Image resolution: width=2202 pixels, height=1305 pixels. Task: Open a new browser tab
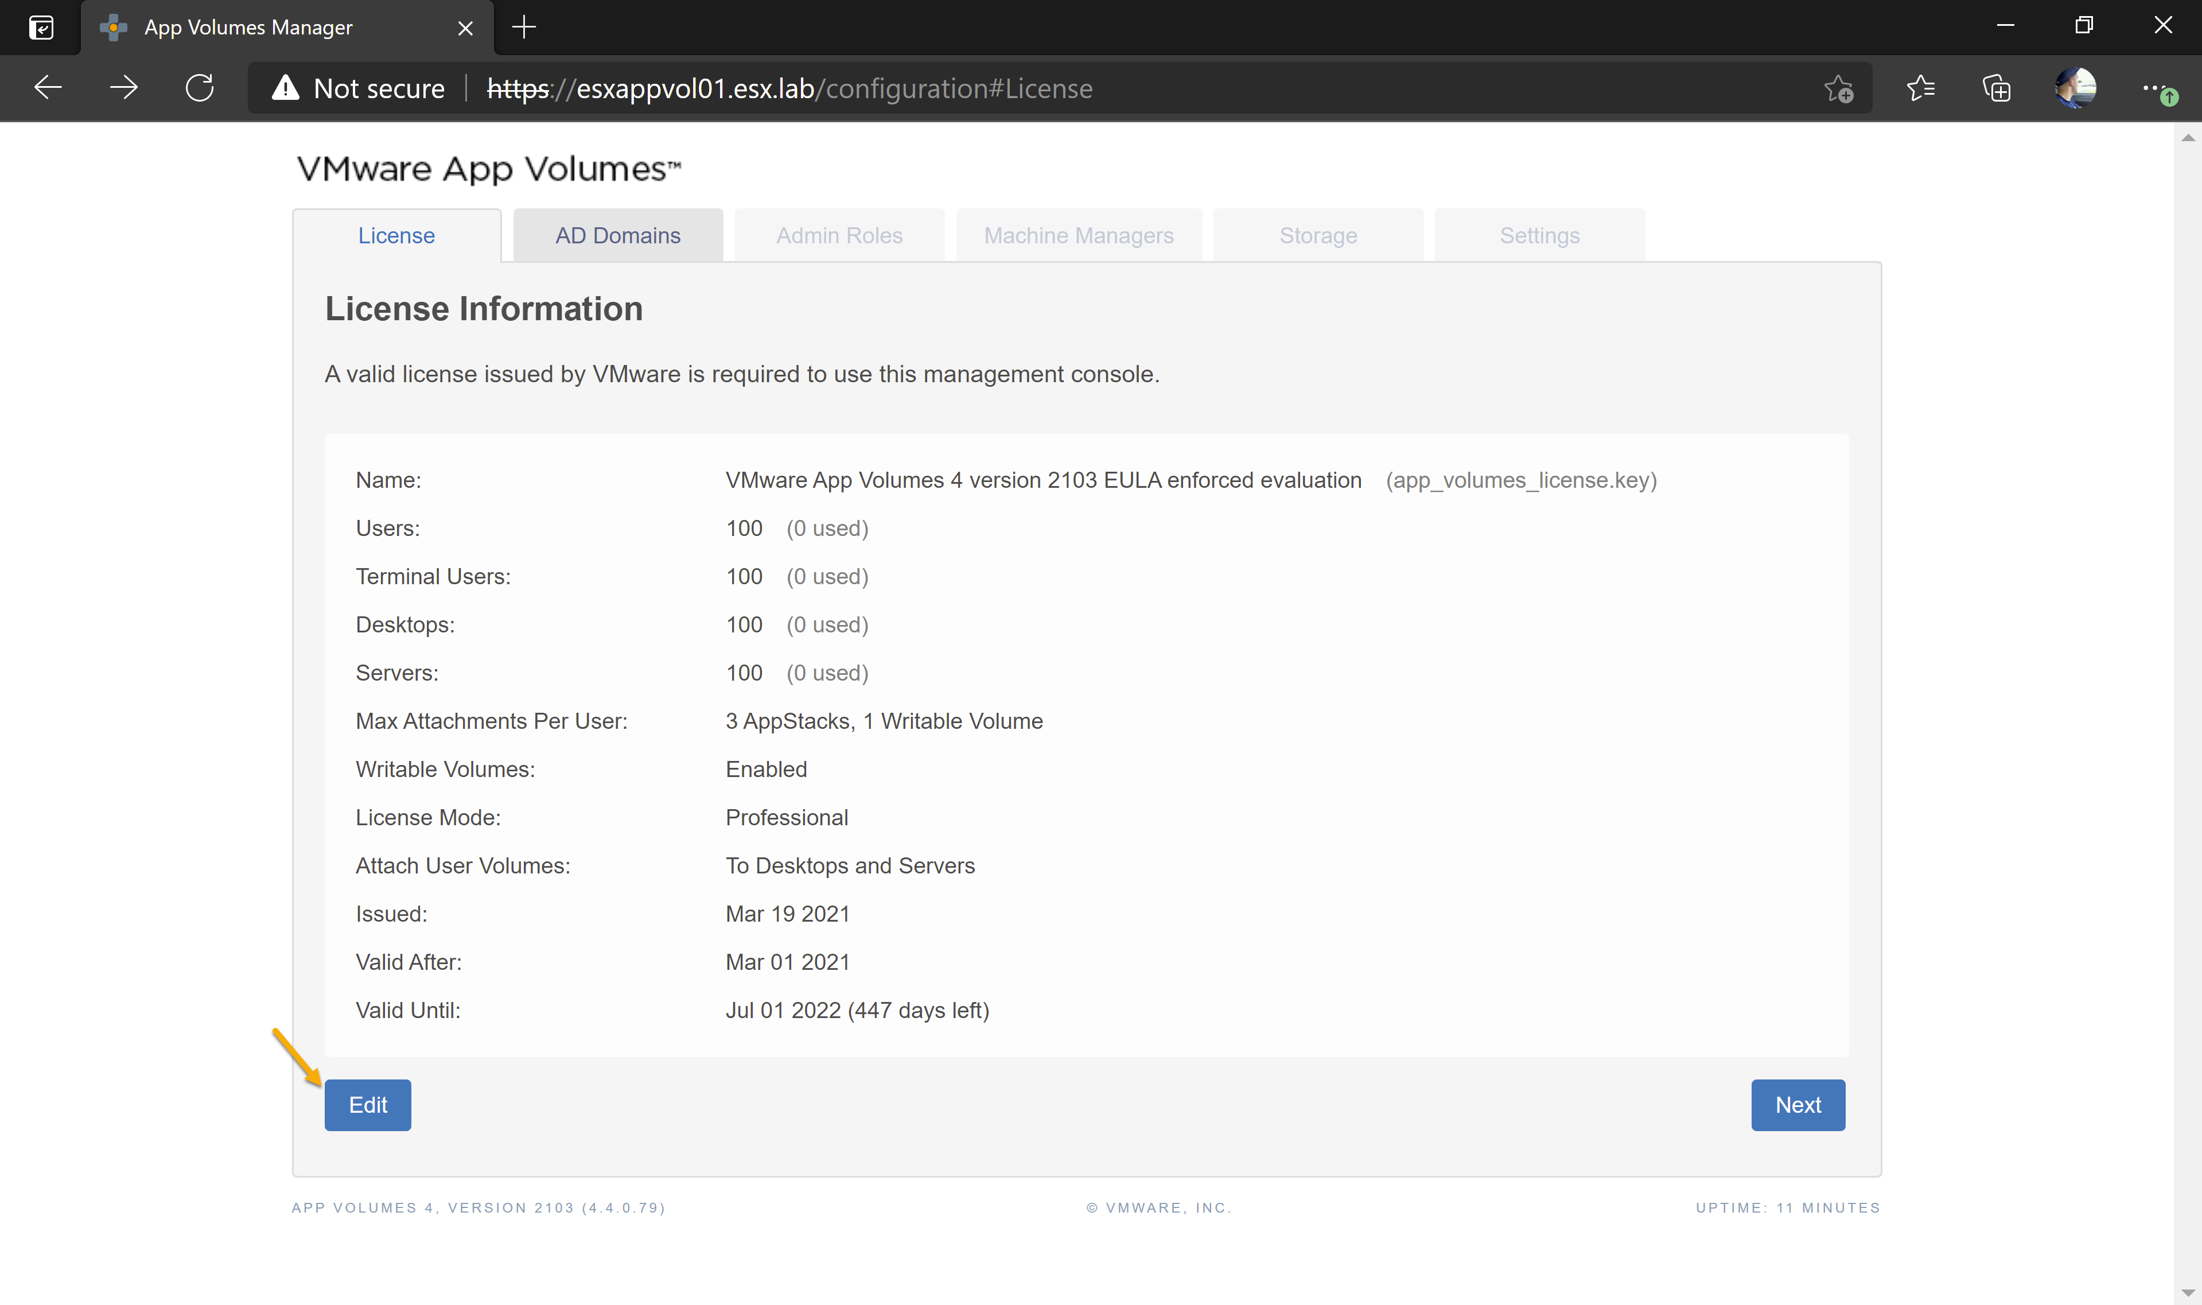[524, 28]
